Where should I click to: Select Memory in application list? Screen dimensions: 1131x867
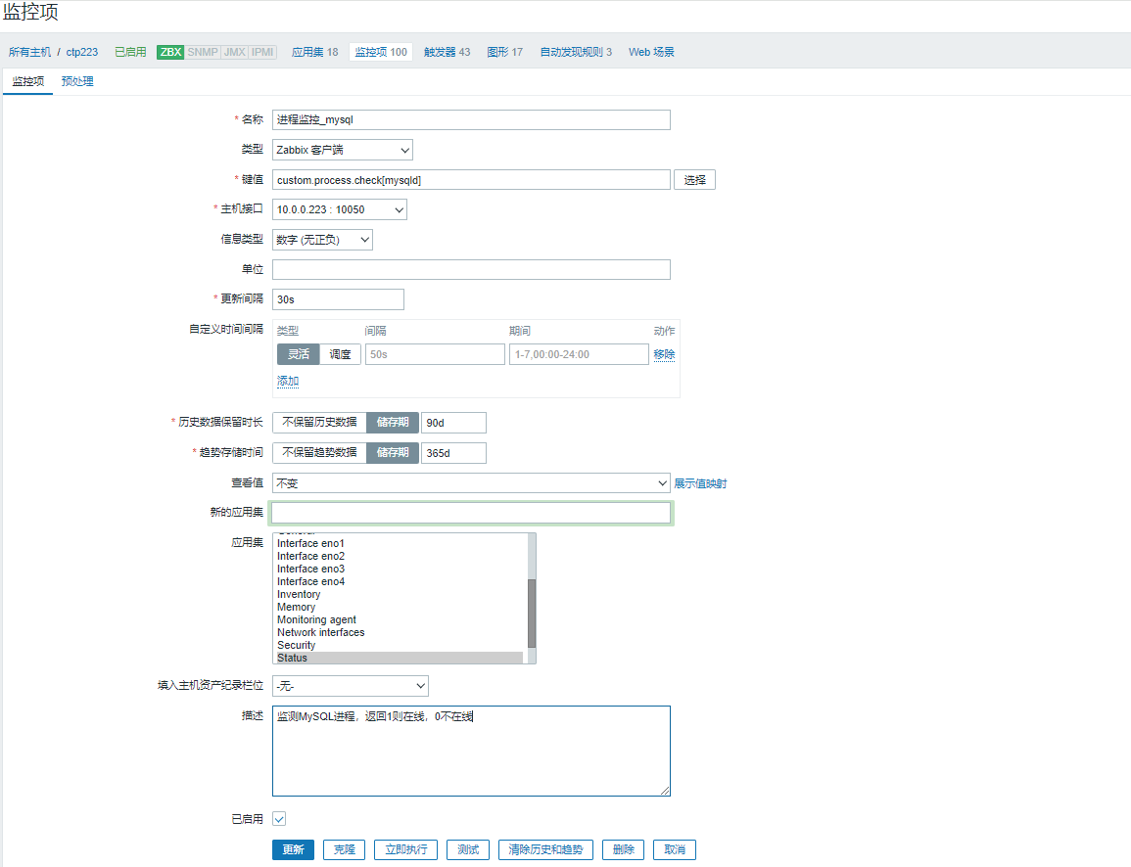click(x=400, y=607)
